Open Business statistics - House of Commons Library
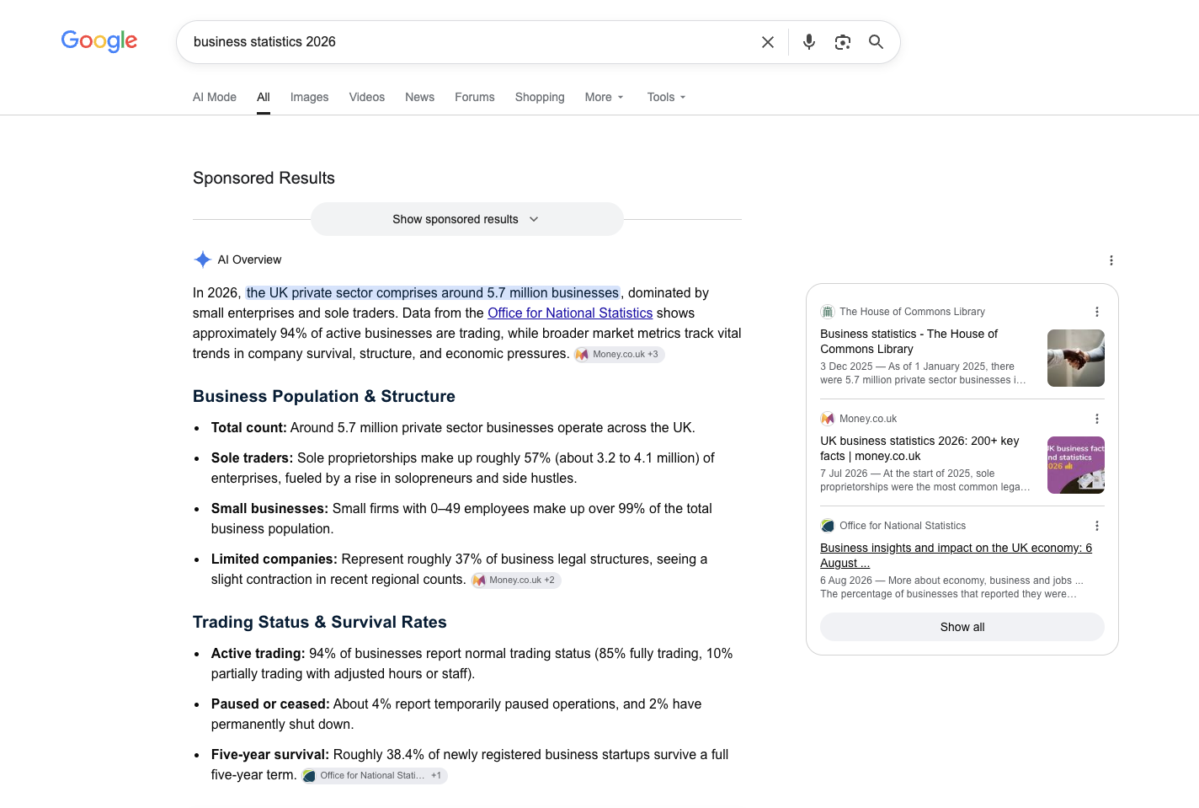 [x=909, y=341]
